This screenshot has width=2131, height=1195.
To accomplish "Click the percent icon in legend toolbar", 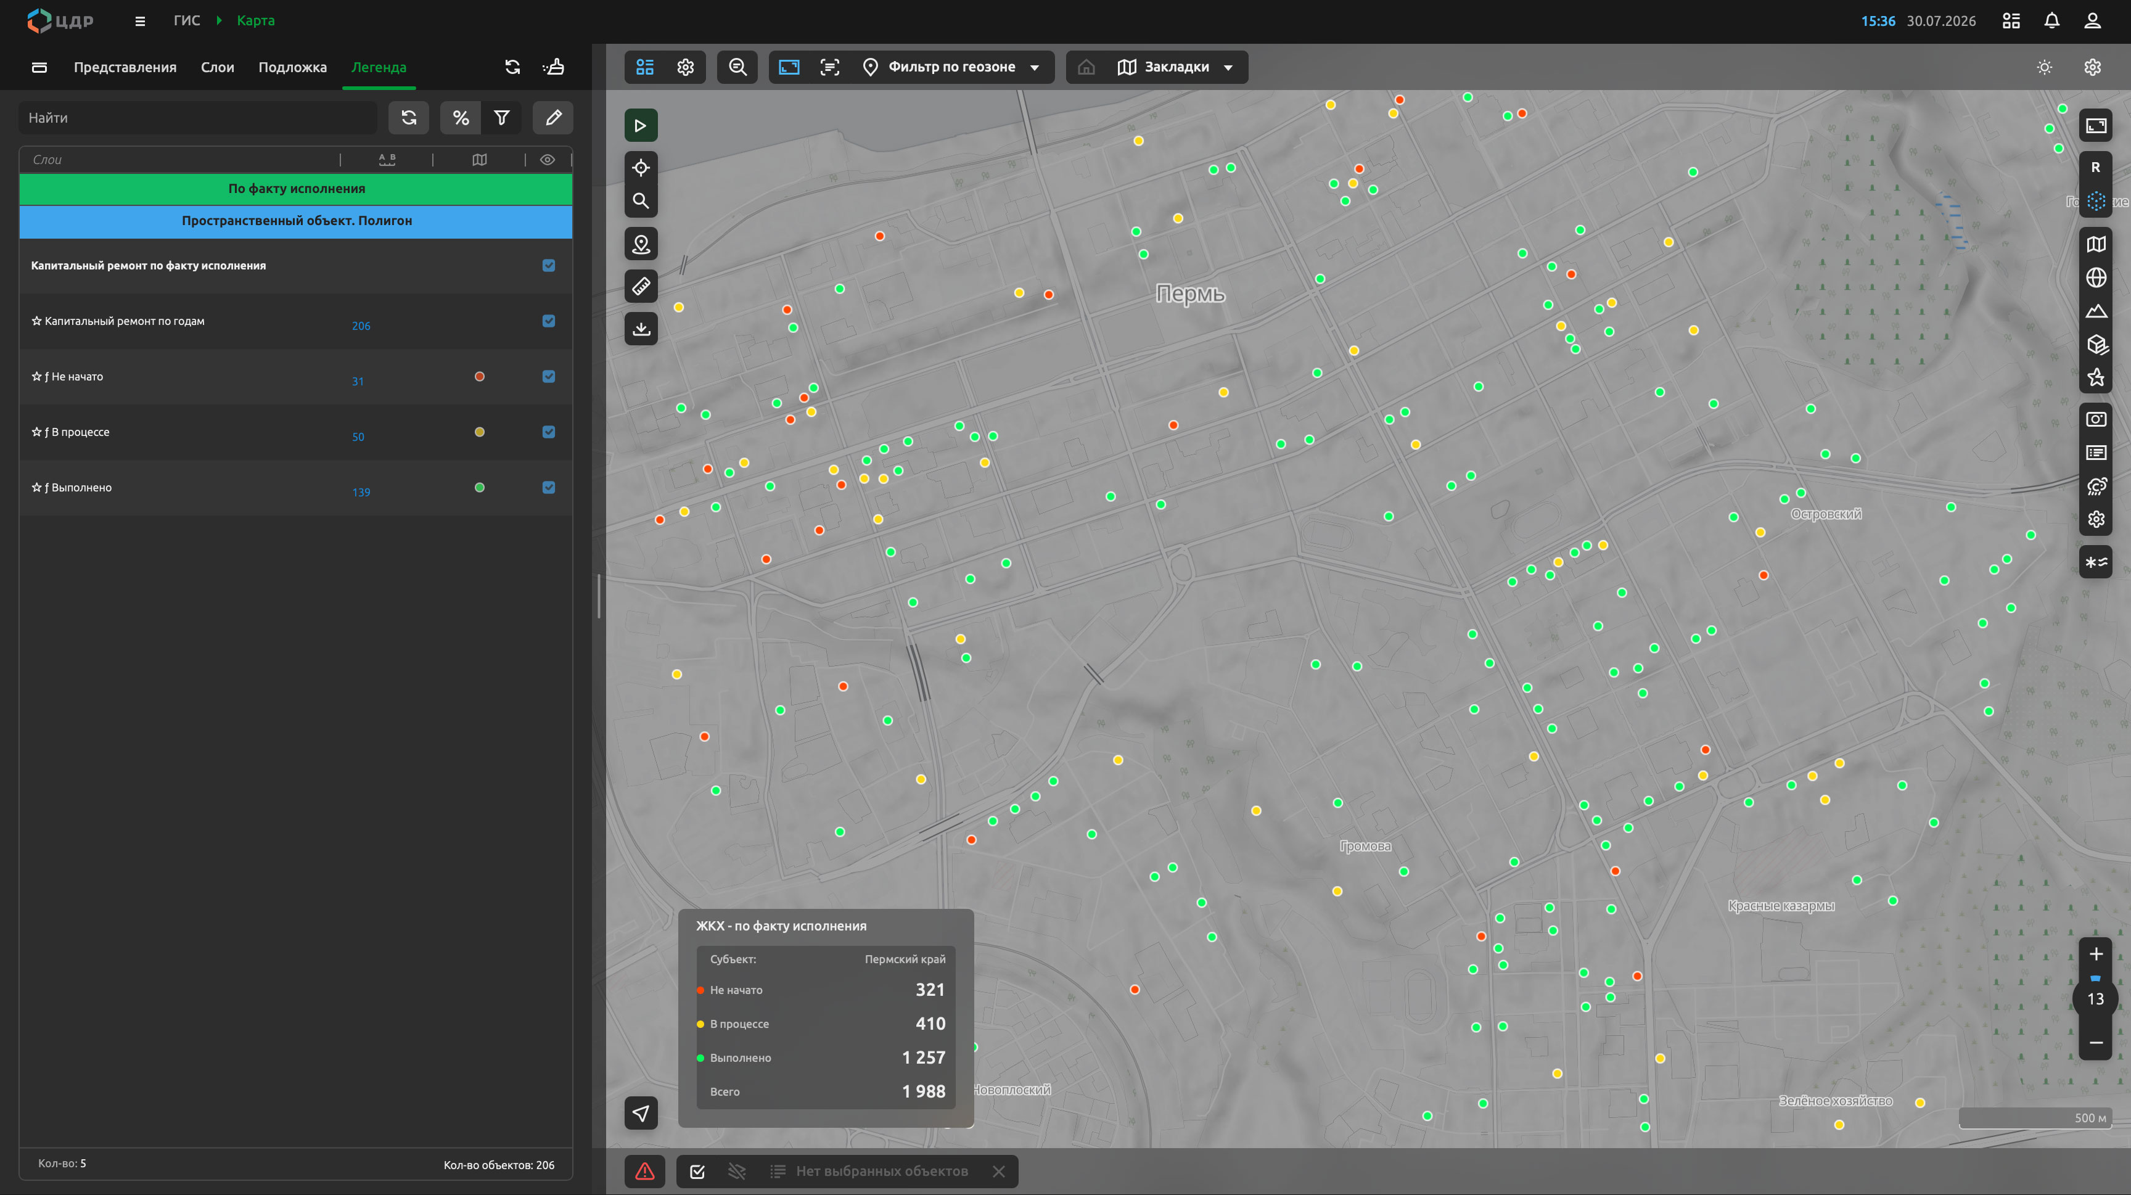I will click(x=461, y=117).
